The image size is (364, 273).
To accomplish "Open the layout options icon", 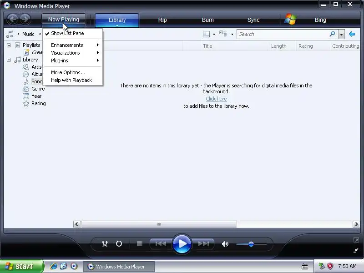I will (206, 34).
